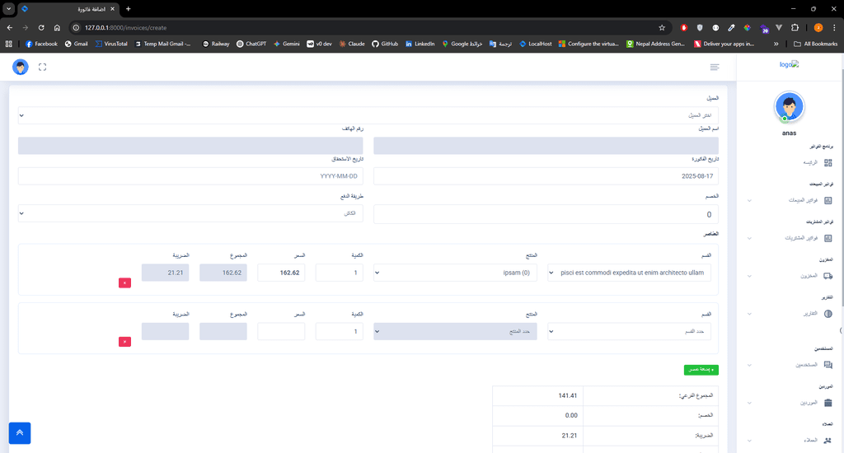This screenshot has width=844, height=453.
Task: Open the Claude bookmark
Action: coord(352,44)
